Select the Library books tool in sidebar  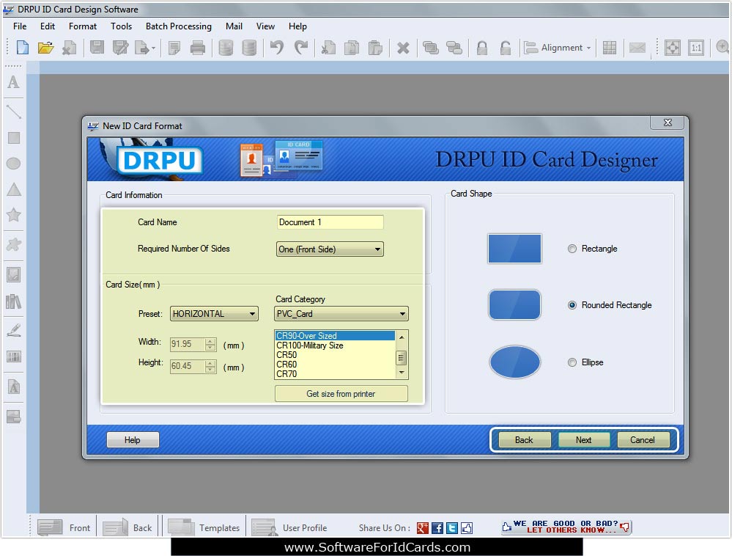13,301
